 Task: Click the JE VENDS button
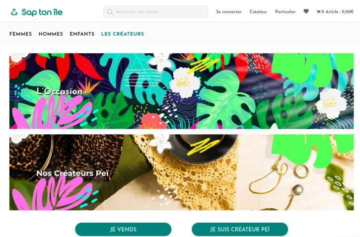(x=123, y=229)
